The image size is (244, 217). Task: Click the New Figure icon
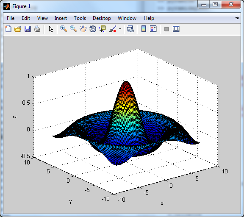pyautogui.click(x=8, y=29)
